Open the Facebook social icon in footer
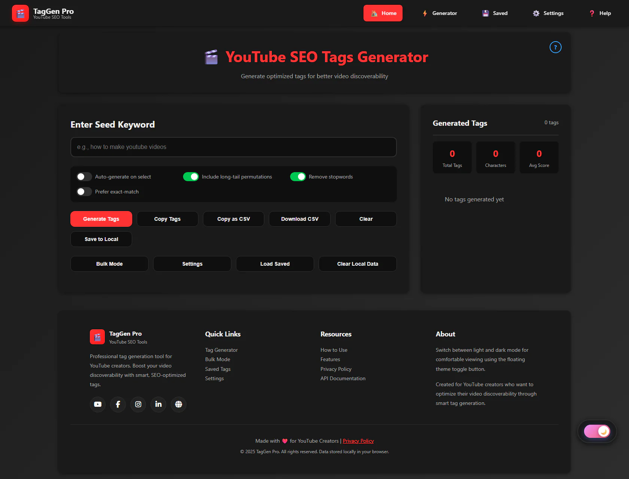The height and width of the screenshot is (479, 629). 118,404
